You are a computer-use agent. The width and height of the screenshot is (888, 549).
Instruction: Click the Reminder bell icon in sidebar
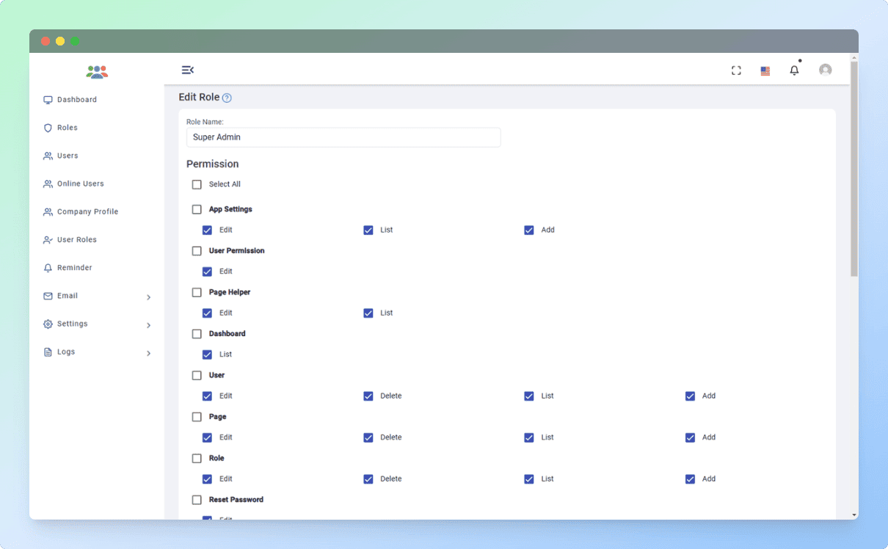point(48,268)
